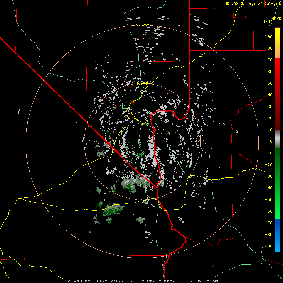283x283 pixels.
Task: Click the -30 value on velocity scale
Action: [269, 176]
